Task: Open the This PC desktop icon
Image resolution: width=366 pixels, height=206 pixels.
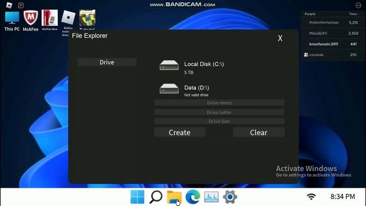Action: (12, 21)
